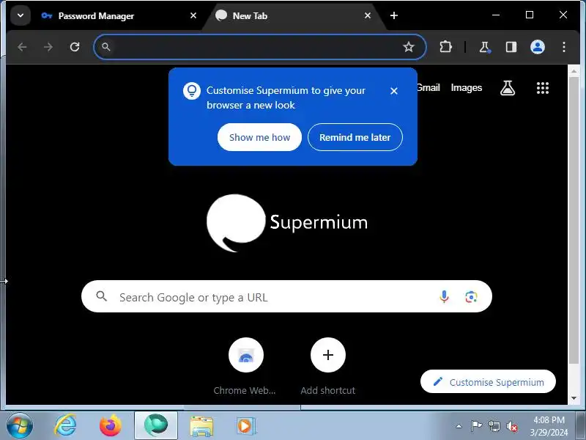The height and width of the screenshot is (440, 586).
Task: Click the Search Google or type a URL box
Action: [286, 297]
